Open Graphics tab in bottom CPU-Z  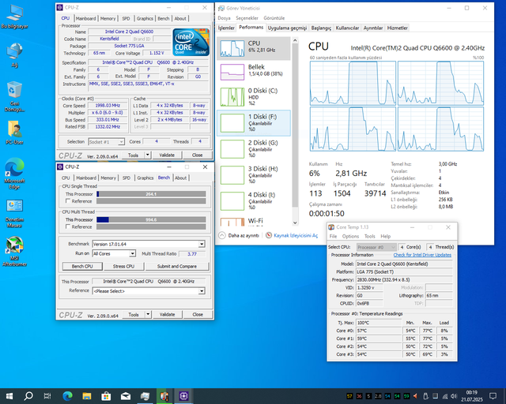145,178
